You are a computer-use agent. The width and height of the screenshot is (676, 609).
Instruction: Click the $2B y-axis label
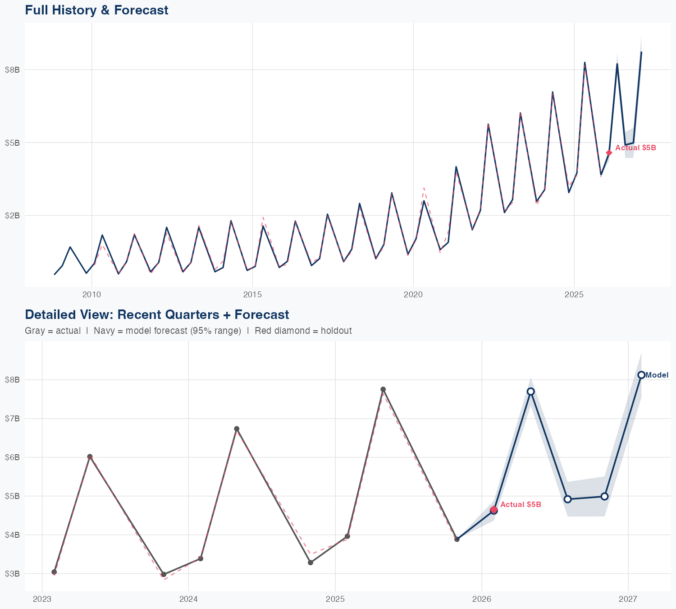pos(12,215)
